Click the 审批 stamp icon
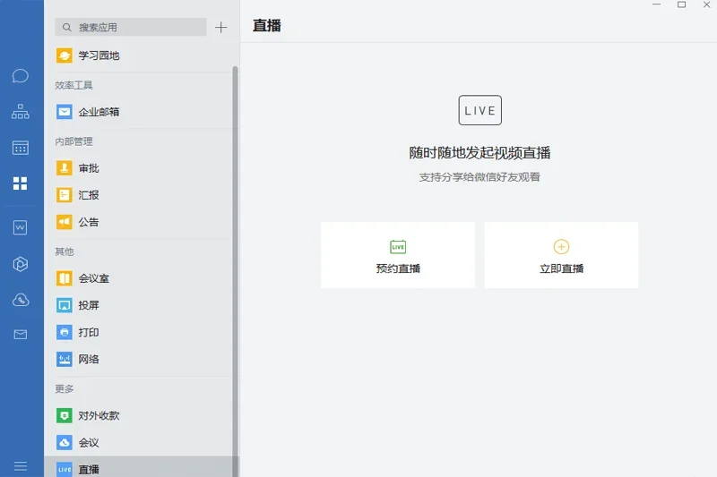The image size is (717, 477). coord(65,168)
